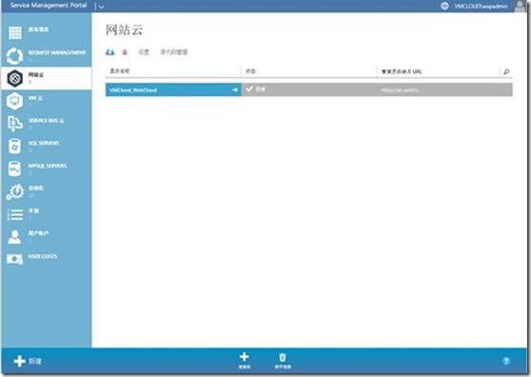The height and width of the screenshot is (377, 531).
Task: Select the website cloud hexagon icon in sidebar
Action: [15, 79]
